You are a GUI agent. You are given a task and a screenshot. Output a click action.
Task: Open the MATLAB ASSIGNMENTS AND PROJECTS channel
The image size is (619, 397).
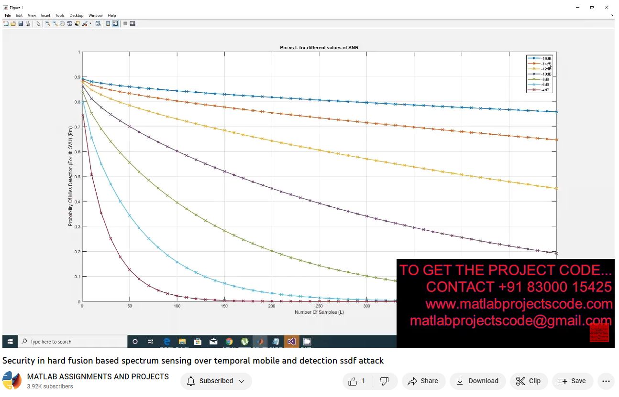pyautogui.click(x=98, y=376)
